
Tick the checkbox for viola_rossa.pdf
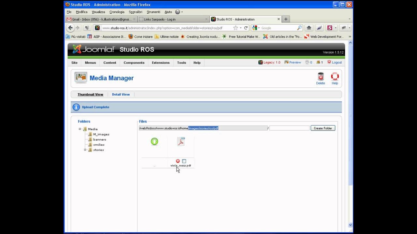pos(184,161)
